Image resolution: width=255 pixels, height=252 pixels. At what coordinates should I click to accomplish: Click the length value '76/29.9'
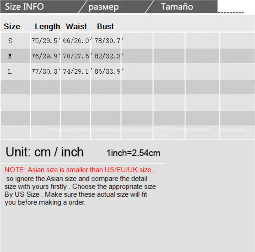point(46,56)
